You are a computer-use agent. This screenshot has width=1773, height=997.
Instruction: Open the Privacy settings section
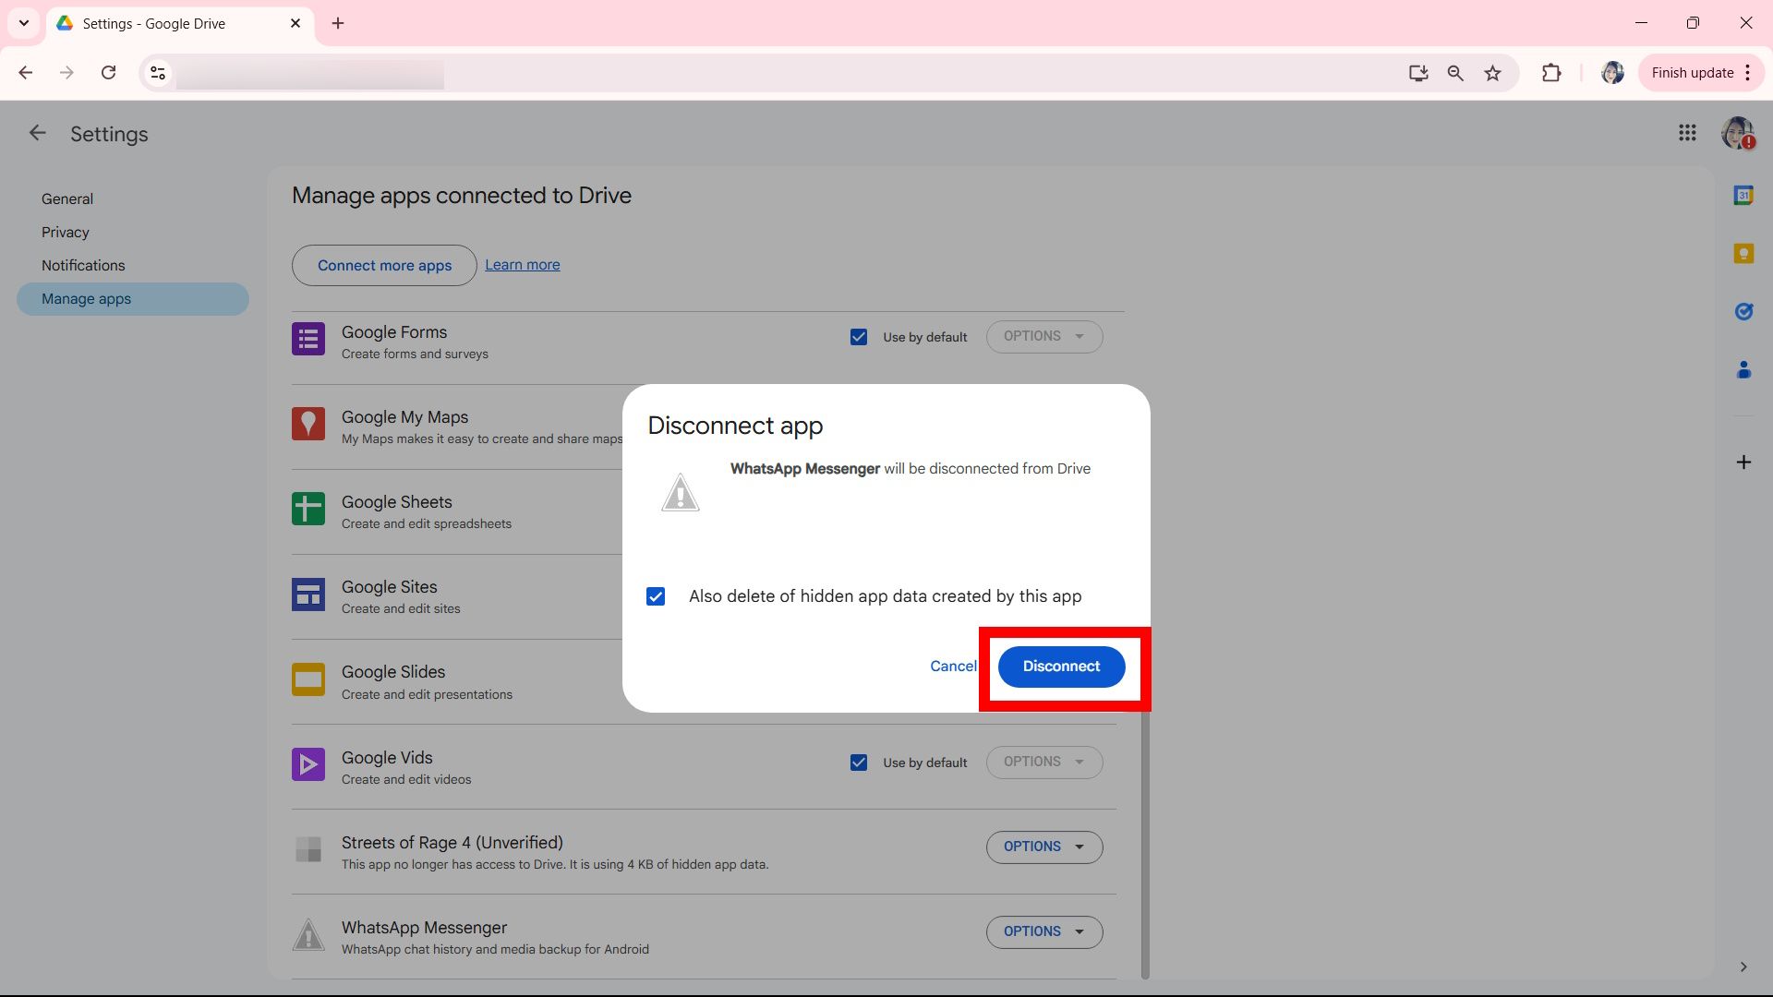[x=65, y=232]
